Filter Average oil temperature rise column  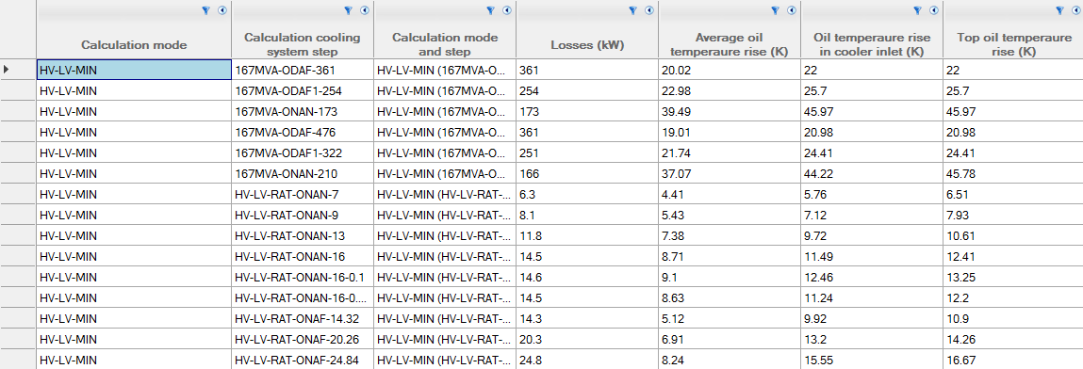point(775,10)
